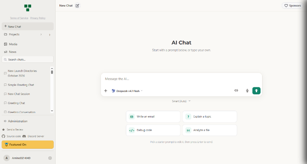Open the Deepseek v4.1 Flash model dropdown

pos(127,91)
